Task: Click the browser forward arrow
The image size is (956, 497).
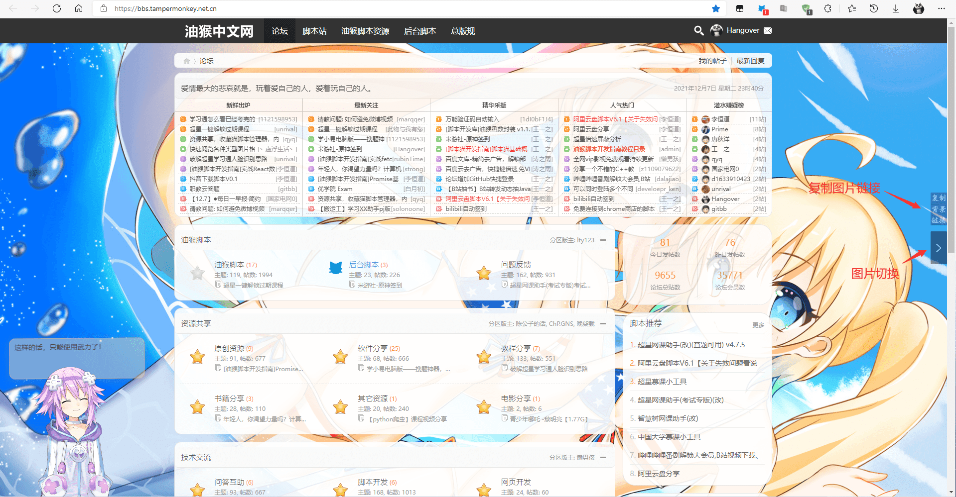Action: pyautogui.click(x=35, y=8)
